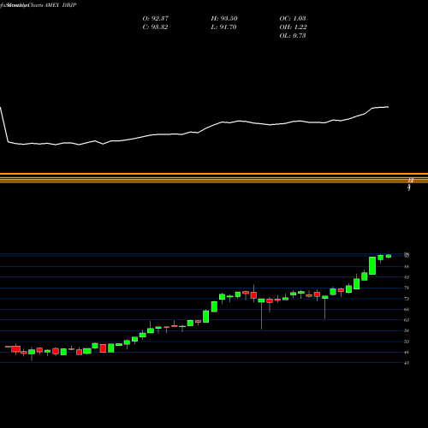Click the 53 price axis label
Screen dimensions: 428x428
pos(407,342)
